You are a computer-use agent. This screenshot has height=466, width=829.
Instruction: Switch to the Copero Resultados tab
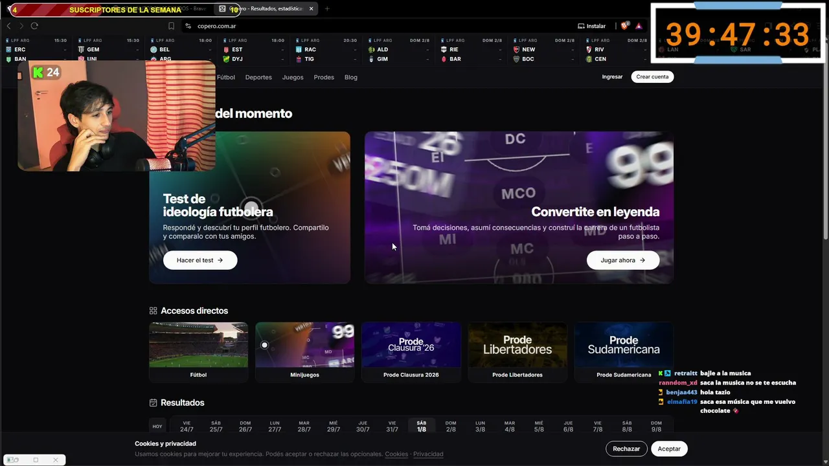pyautogui.click(x=266, y=9)
